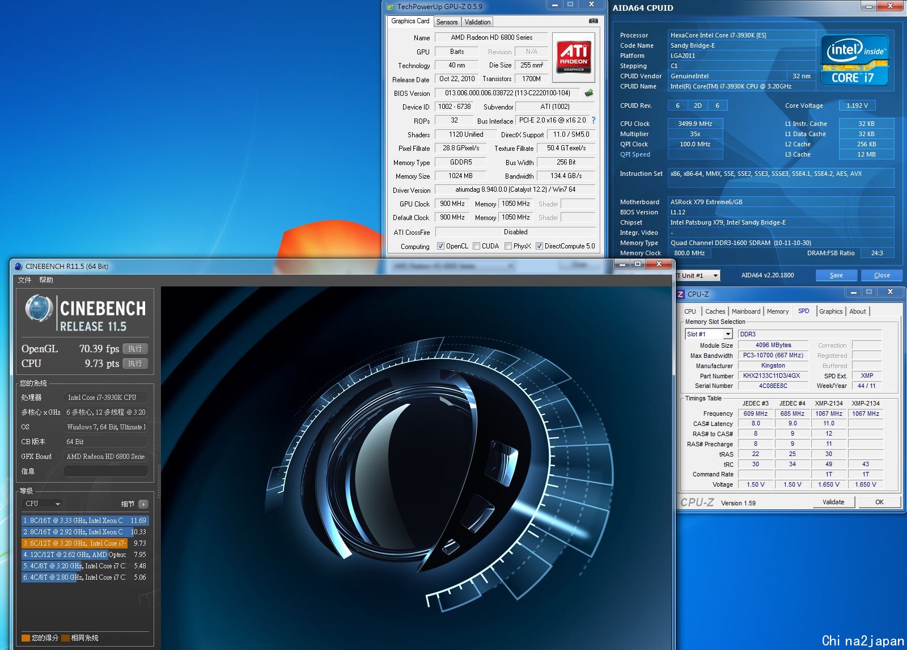907x650 pixels.
Task: Switch to the CPU tab in CPU-Z
Action: (690, 311)
